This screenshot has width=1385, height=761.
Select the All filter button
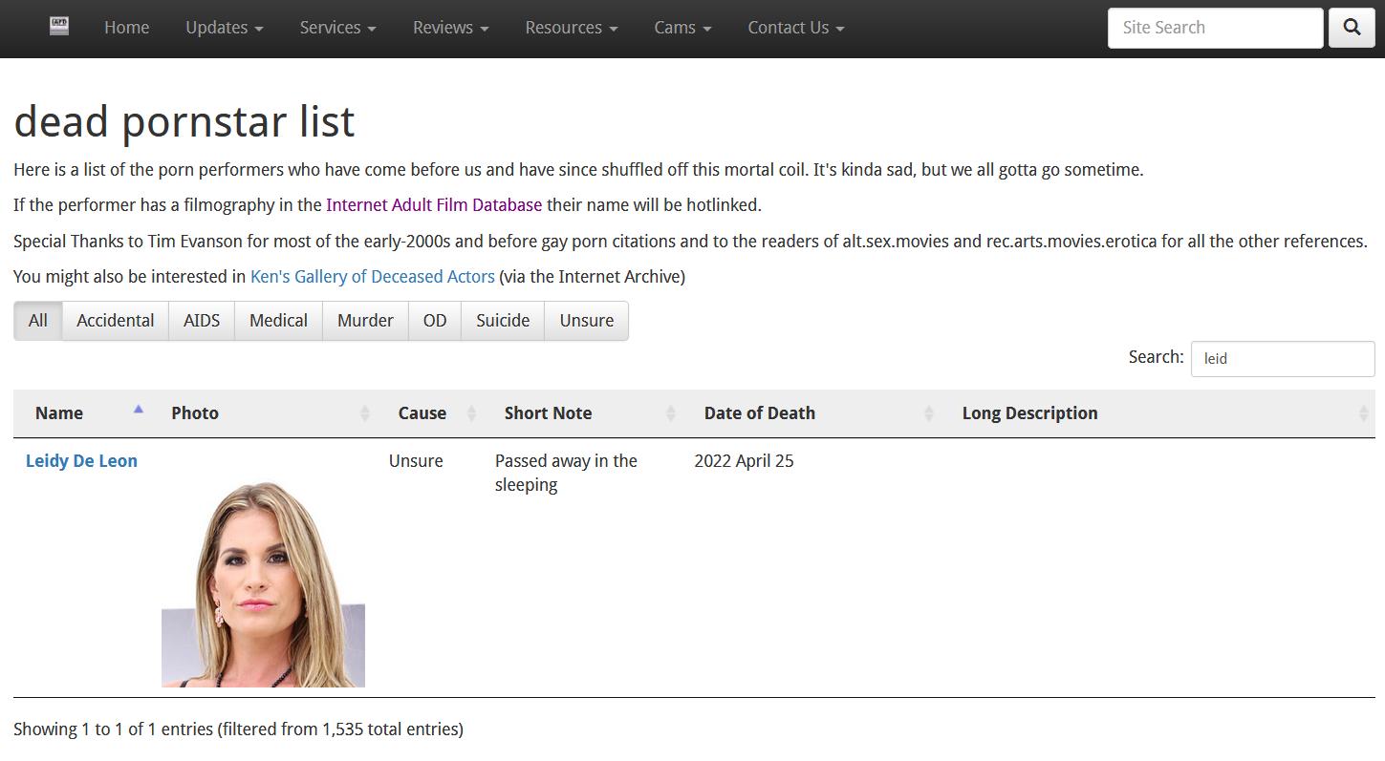tap(38, 321)
